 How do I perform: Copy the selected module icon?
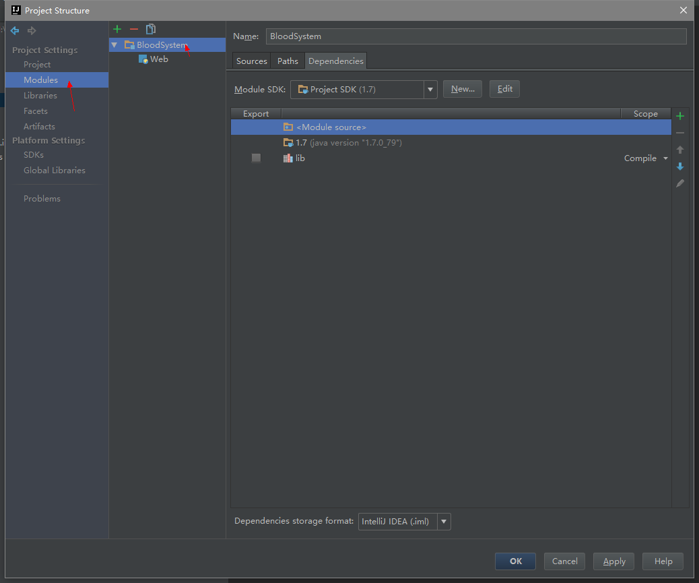click(x=151, y=29)
